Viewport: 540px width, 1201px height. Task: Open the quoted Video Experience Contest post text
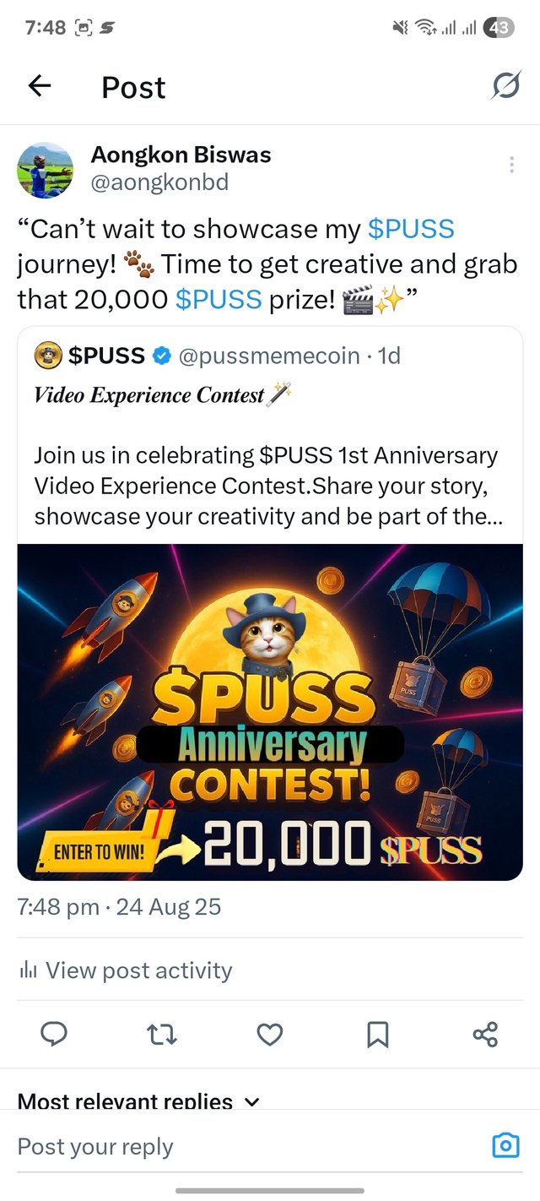tap(267, 486)
